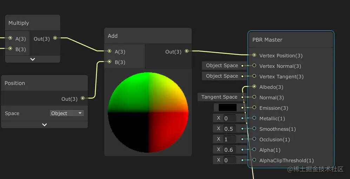Click the Occlusion(1) input port
Image resolution: width=350 pixels, height=179 pixels.
click(254, 139)
